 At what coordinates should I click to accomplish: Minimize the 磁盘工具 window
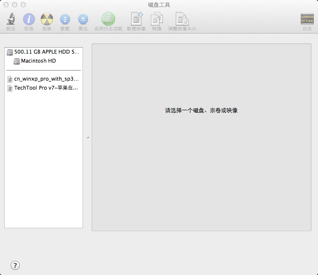(15, 5)
